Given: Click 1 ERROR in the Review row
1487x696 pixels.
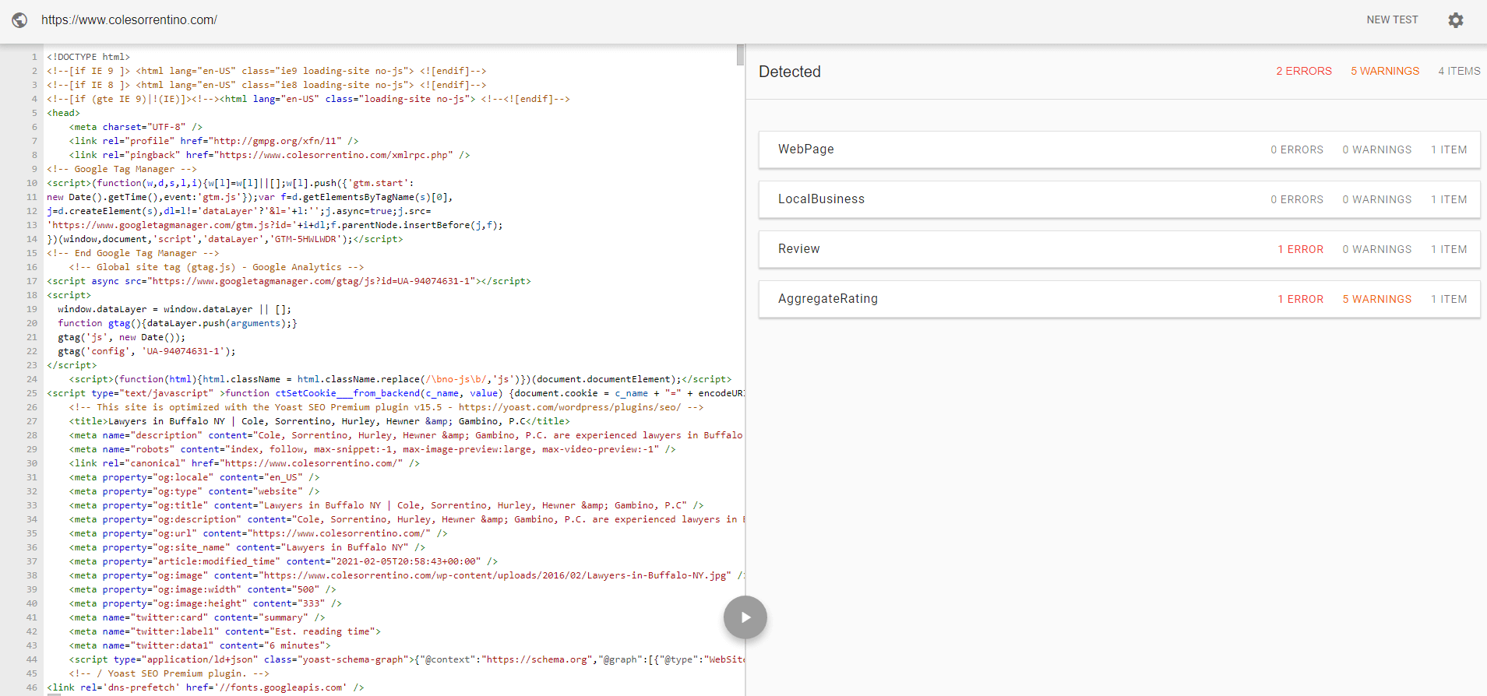Looking at the screenshot, I should [1300, 249].
